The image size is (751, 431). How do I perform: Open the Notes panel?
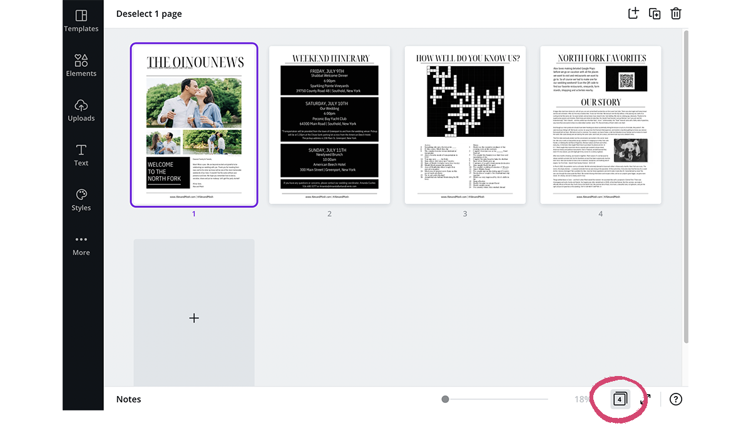click(128, 399)
